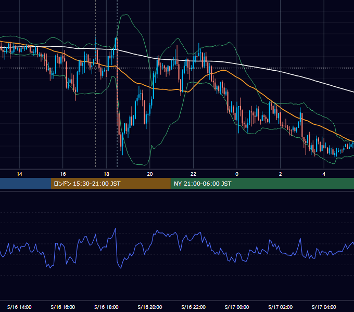Click the '18' hour label on price chart axis
Screen dimensions: 354x312
pyautogui.click(x=106, y=174)
